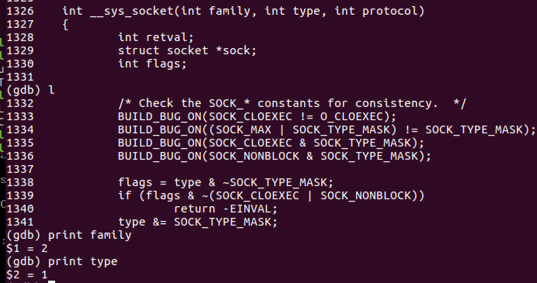Click SOCK_NONBLOCK on line 1336
The height and width of the screenshot is (283, 537).
coord(254,156)
